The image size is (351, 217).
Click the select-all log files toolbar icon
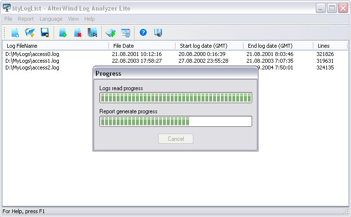[x=93, y=33]
